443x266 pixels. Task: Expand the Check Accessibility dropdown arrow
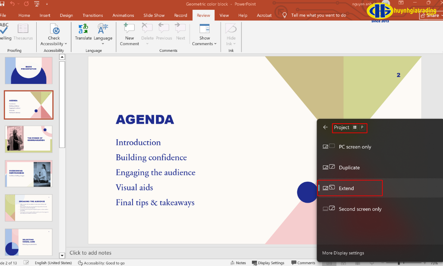click(x=66, y=44)
